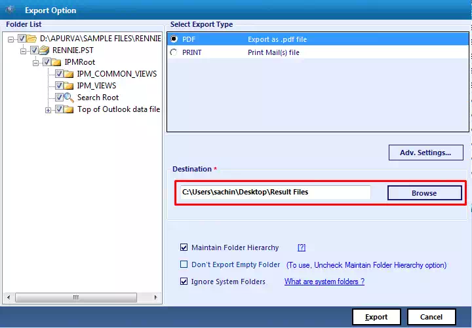This screenshot has height=328, width=472.
Task: Disable Maintain Folder Hierarchy option
Action: point(184,247)
